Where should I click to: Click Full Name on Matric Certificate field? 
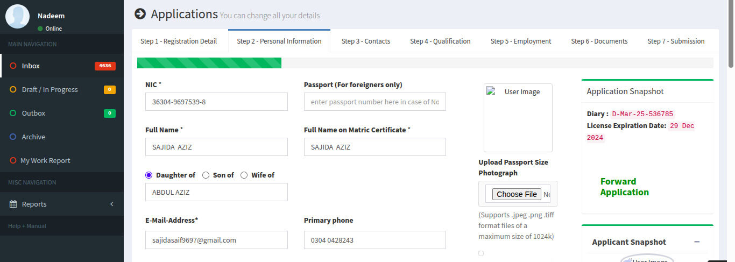(375, 147)
